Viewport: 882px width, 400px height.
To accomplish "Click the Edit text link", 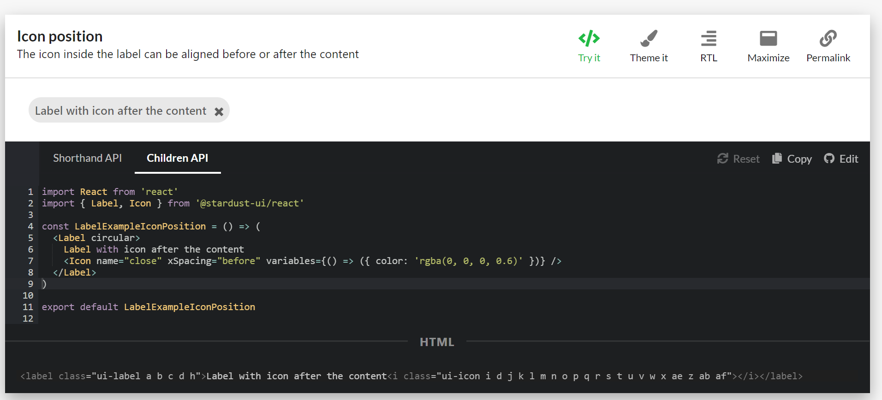I will (x=849, y=159).
